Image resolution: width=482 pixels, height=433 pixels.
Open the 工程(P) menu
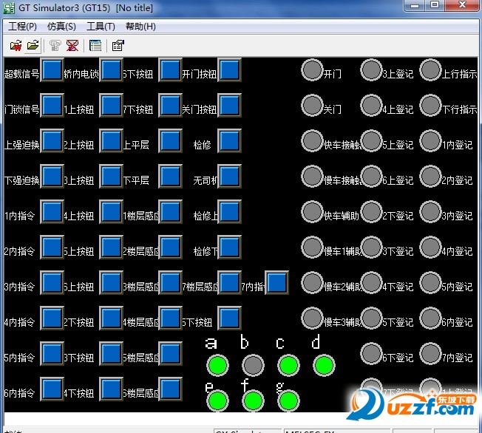click(x=22, y=27)
